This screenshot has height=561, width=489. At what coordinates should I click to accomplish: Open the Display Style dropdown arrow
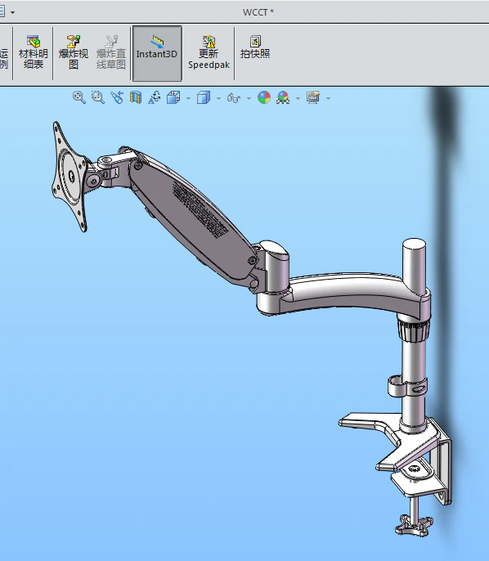coord(218,98)
